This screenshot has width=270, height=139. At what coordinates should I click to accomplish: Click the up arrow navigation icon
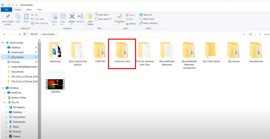pyautogui.click(x=20, y=34)
